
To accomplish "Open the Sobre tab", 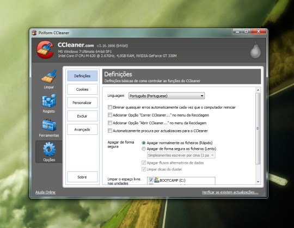I will [x=82, y=177].
